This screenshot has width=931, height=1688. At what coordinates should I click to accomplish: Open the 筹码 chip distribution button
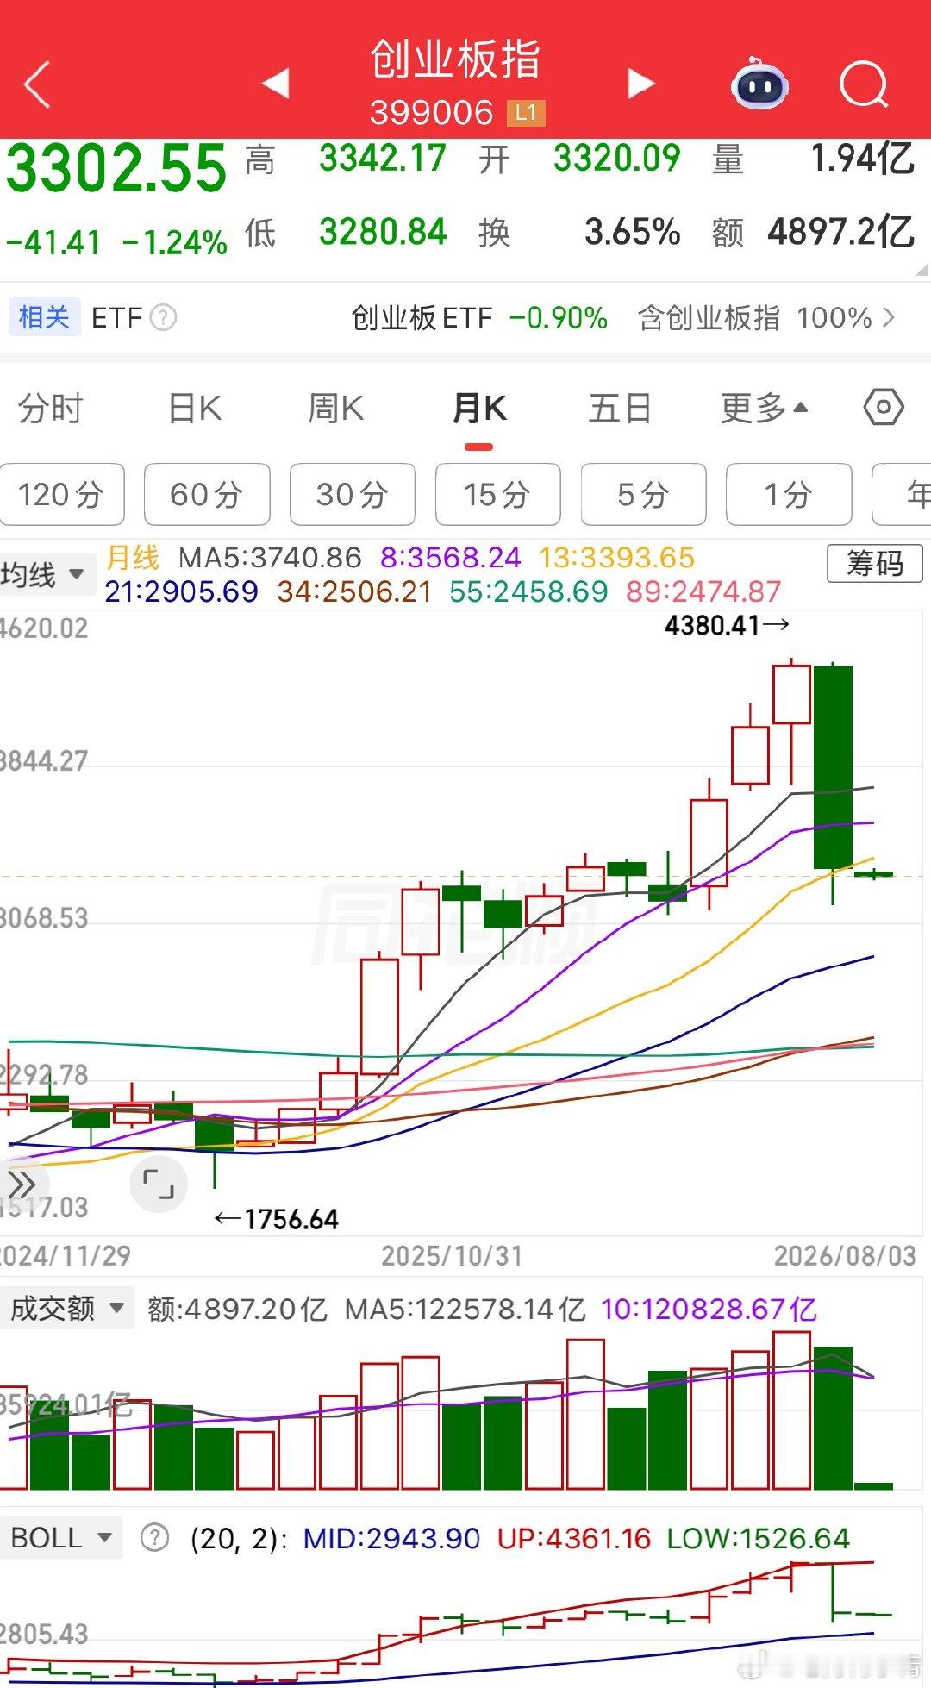(x=875, y=563)
